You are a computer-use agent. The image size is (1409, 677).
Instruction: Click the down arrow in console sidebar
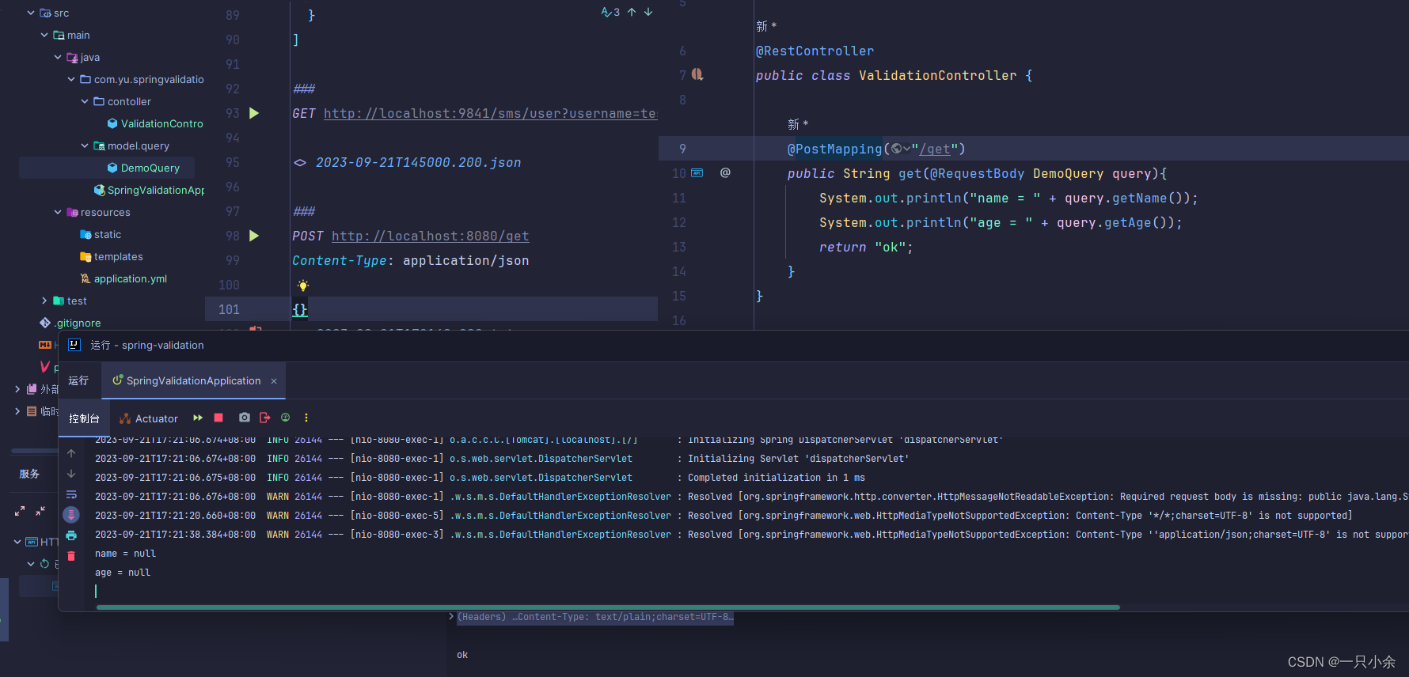click(x=71, y=474)
